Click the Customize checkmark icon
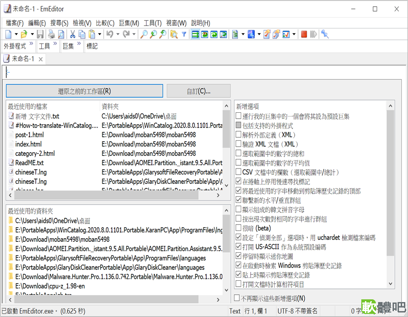Viewport: 408px width, 317px height. [x=286, y=34]
